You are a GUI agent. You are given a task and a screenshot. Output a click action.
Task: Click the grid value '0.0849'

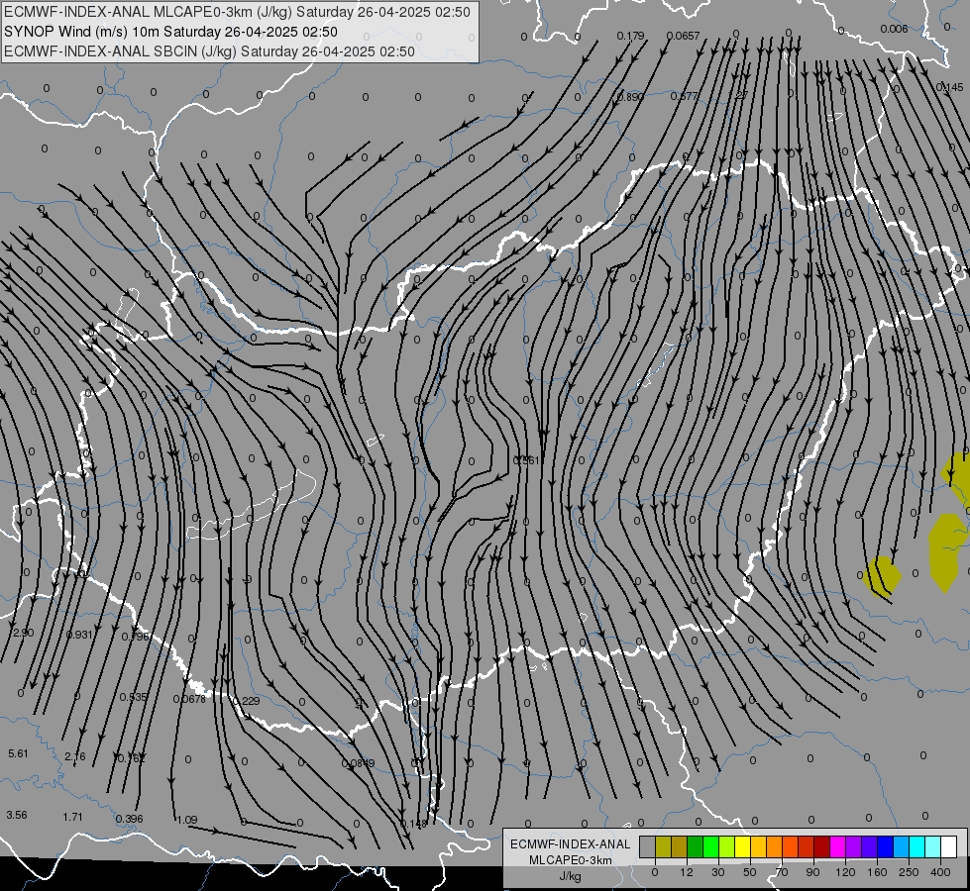(359, 763)
